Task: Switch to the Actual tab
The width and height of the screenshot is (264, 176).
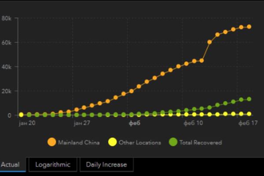Action: (x=10, y=165)
